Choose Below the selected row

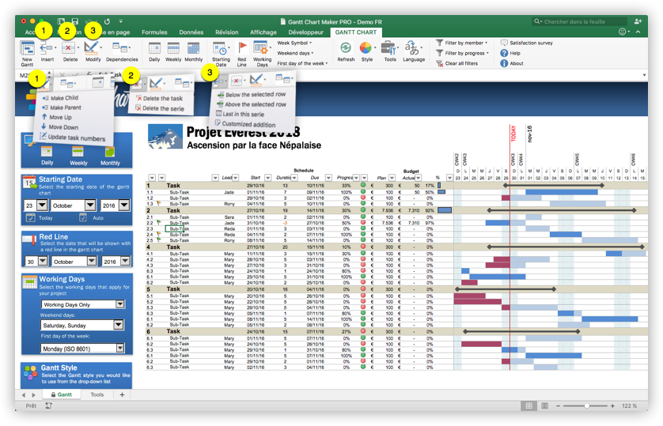252,95
